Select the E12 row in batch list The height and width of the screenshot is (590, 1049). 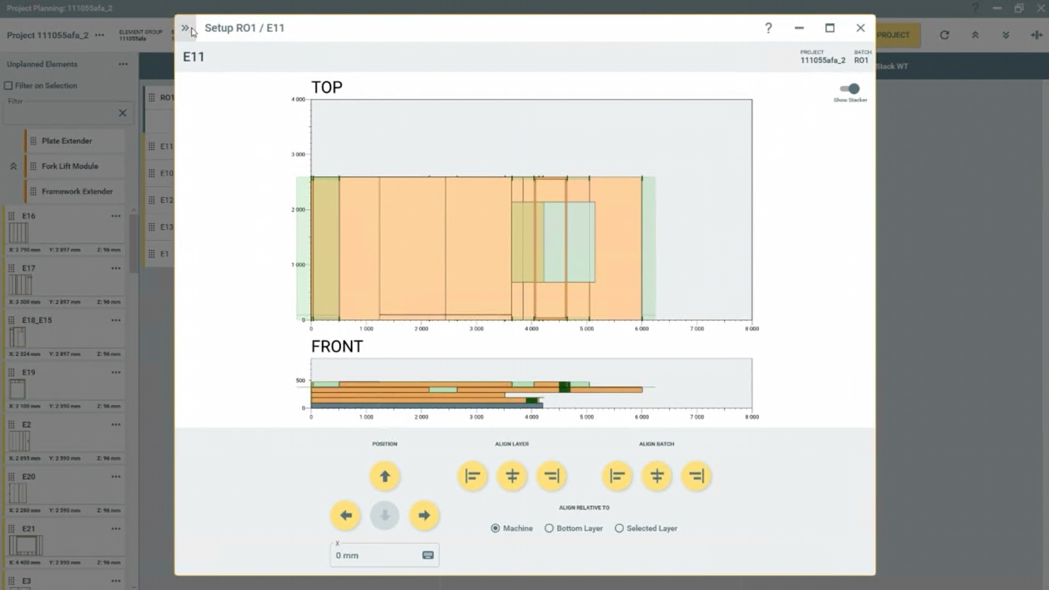[159, 200]
